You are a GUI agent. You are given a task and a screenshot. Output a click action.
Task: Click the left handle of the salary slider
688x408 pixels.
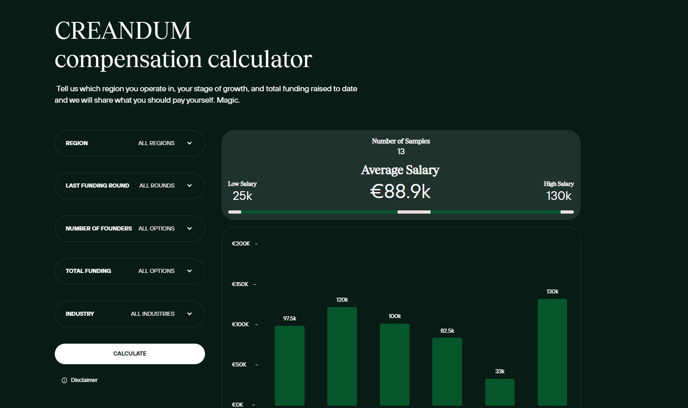pyautogui.click(x=235, y=212)
